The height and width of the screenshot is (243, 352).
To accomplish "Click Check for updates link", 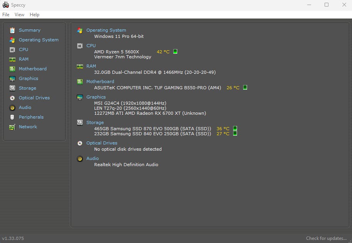I will click(x=326, y=238).
